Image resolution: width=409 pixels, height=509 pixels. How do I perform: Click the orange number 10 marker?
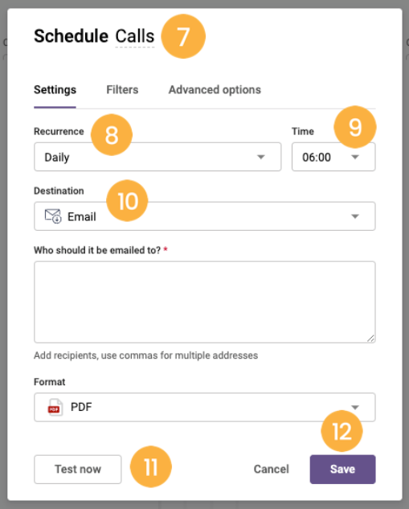click(128, 201)
